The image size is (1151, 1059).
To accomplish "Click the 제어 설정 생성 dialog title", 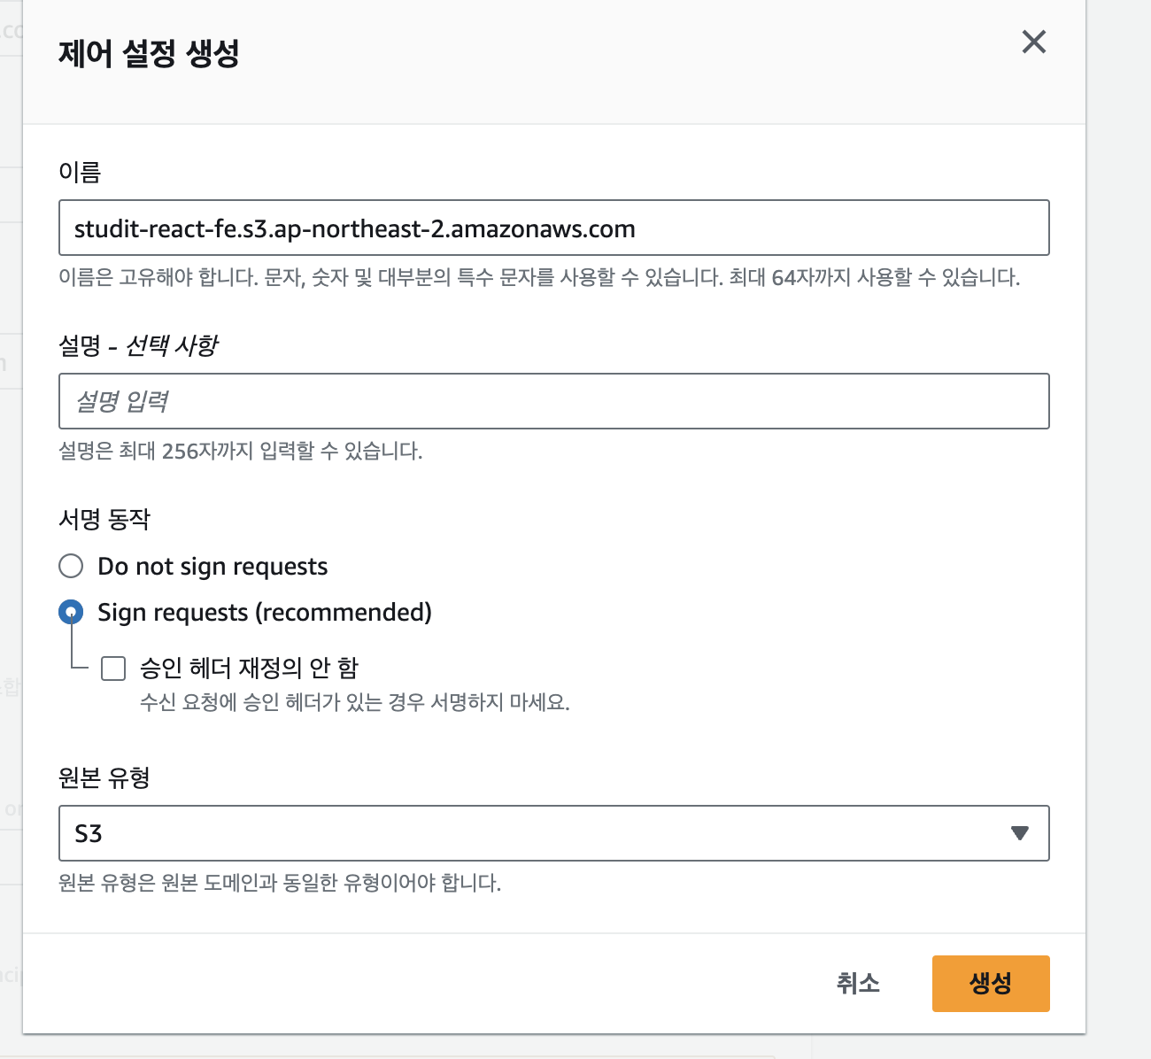I will [x=149, y=54].
